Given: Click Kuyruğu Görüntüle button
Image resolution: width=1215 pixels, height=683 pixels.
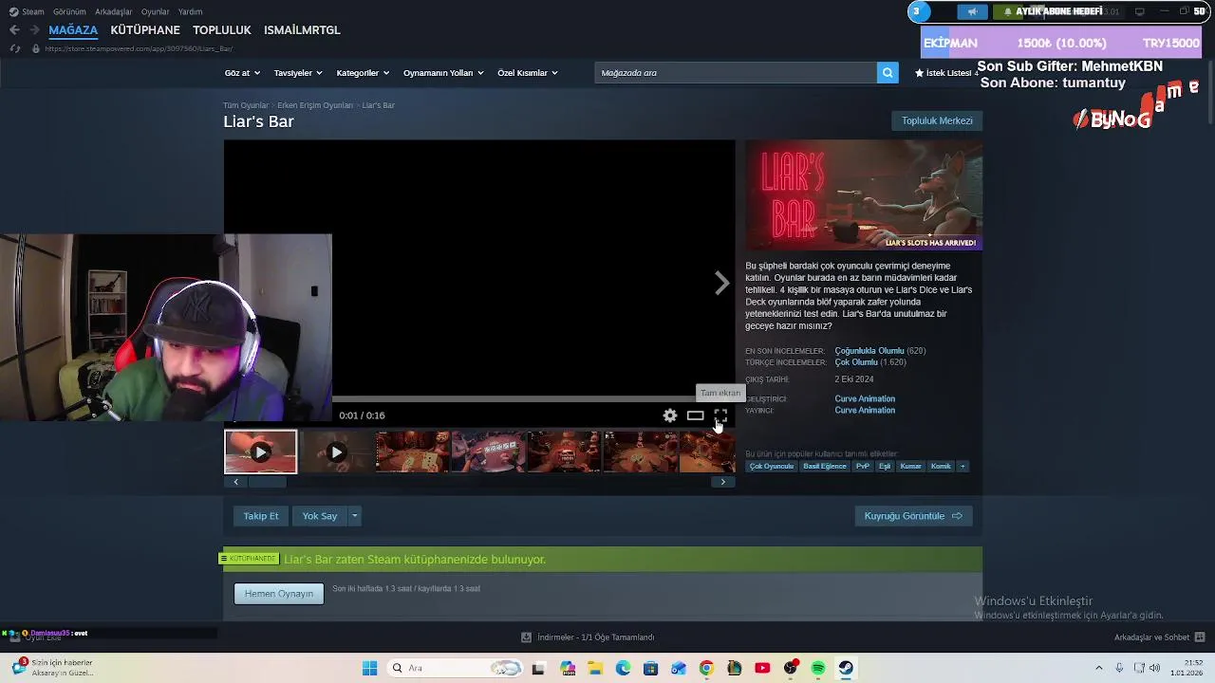Looking at the screenshot, I should click(913, 516).
